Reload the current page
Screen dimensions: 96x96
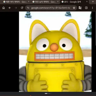coord(22,8)
